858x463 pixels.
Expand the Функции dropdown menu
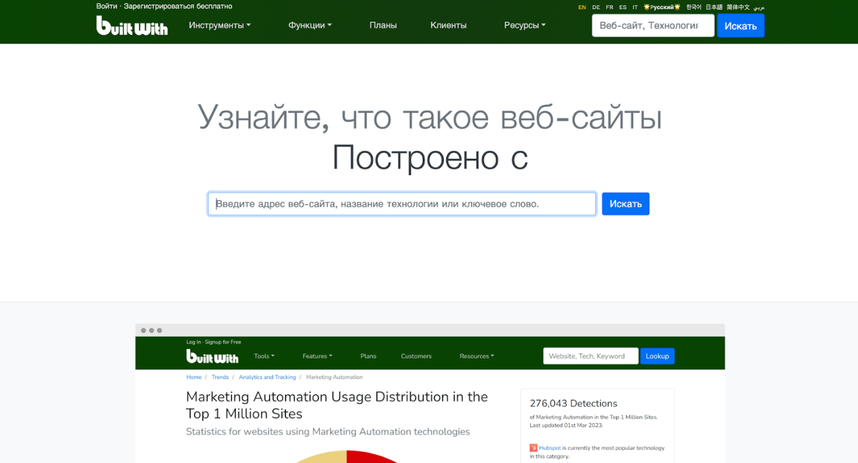click(x=310, y=25)
